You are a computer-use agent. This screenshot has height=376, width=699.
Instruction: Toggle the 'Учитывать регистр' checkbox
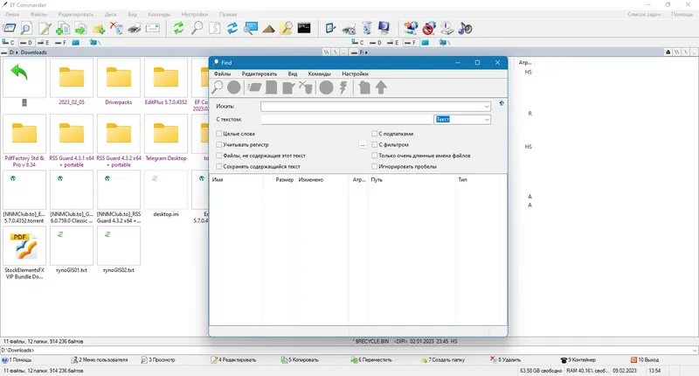219,144
